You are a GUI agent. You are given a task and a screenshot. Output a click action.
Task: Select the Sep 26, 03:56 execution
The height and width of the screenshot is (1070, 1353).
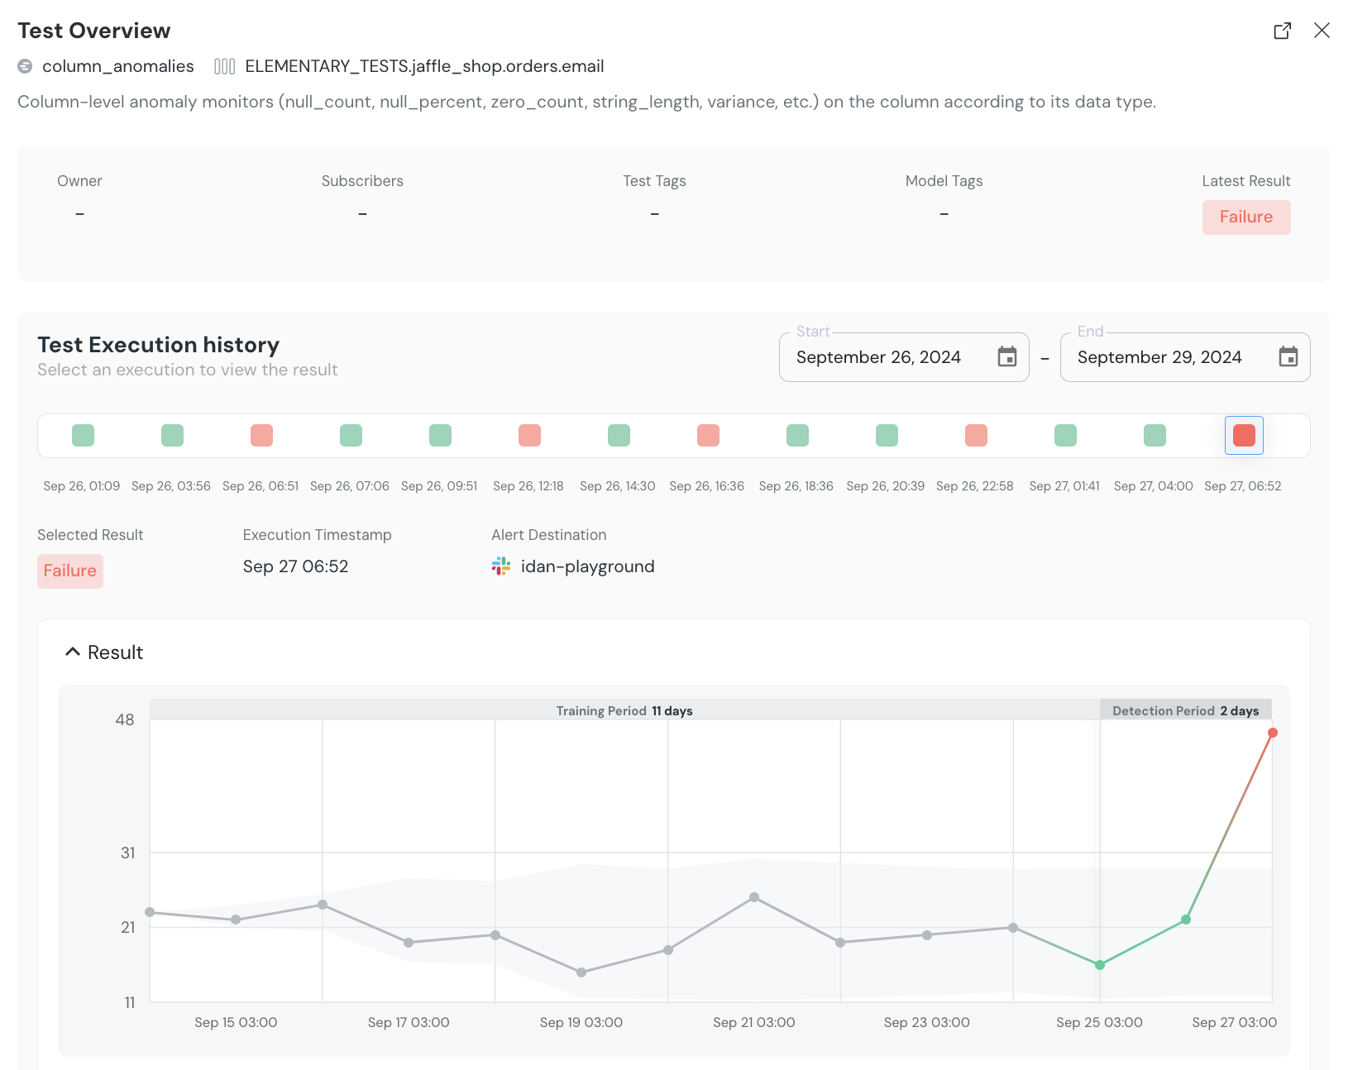(172, 435)
